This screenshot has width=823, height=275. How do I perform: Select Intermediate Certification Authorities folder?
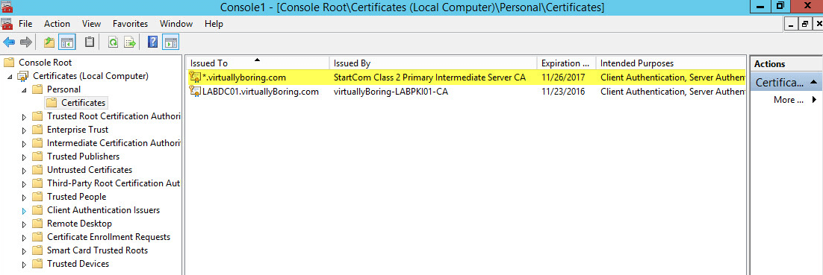(114, 143)
